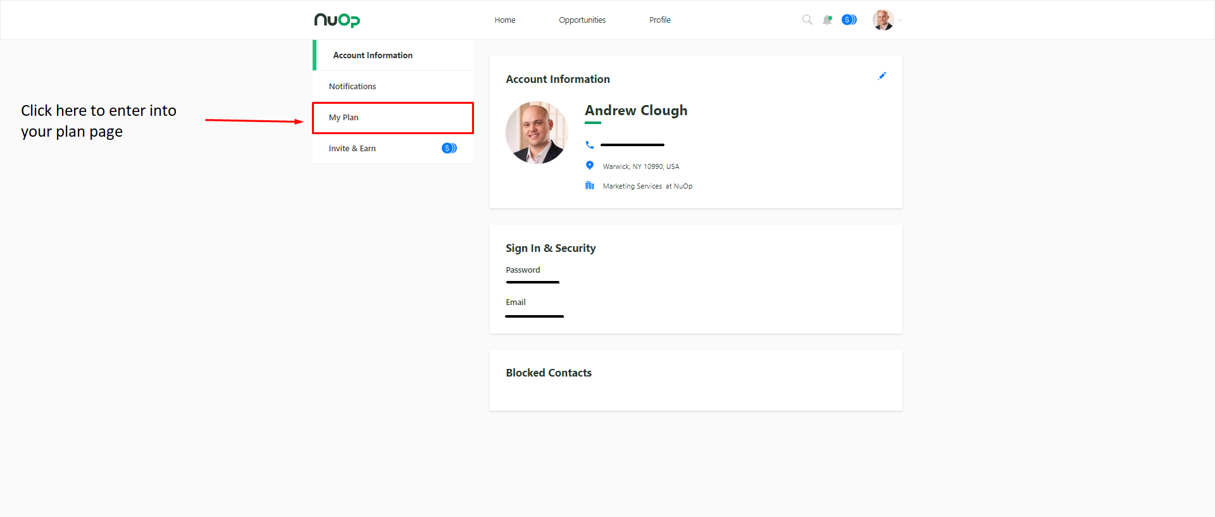Viewport: 1215px width, 517px height.
Task: Click the Account Information card heading
Action: click(x=558, y=79)
